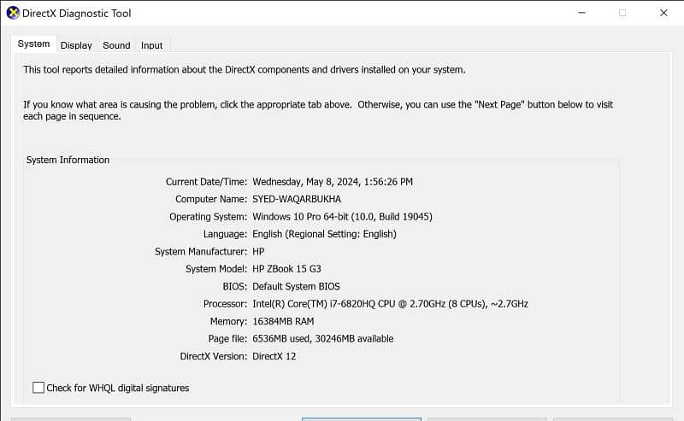Click the Page file usage value
Screen dimensions: 684x421
322,339
